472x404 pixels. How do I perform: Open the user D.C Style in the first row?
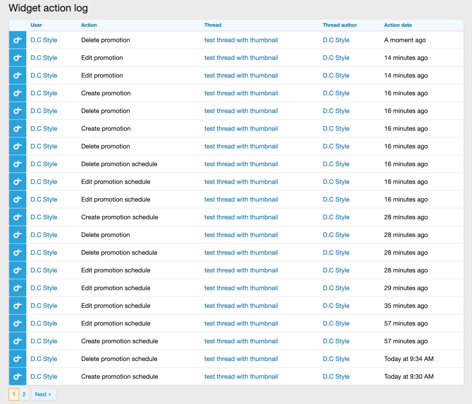pos(44,40)
